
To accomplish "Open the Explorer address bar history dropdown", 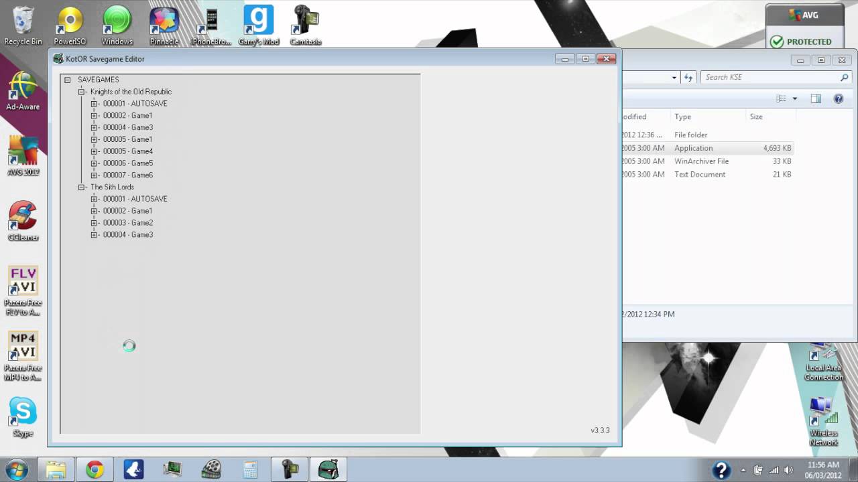I will pyautogui.click(x=674, y=78).
